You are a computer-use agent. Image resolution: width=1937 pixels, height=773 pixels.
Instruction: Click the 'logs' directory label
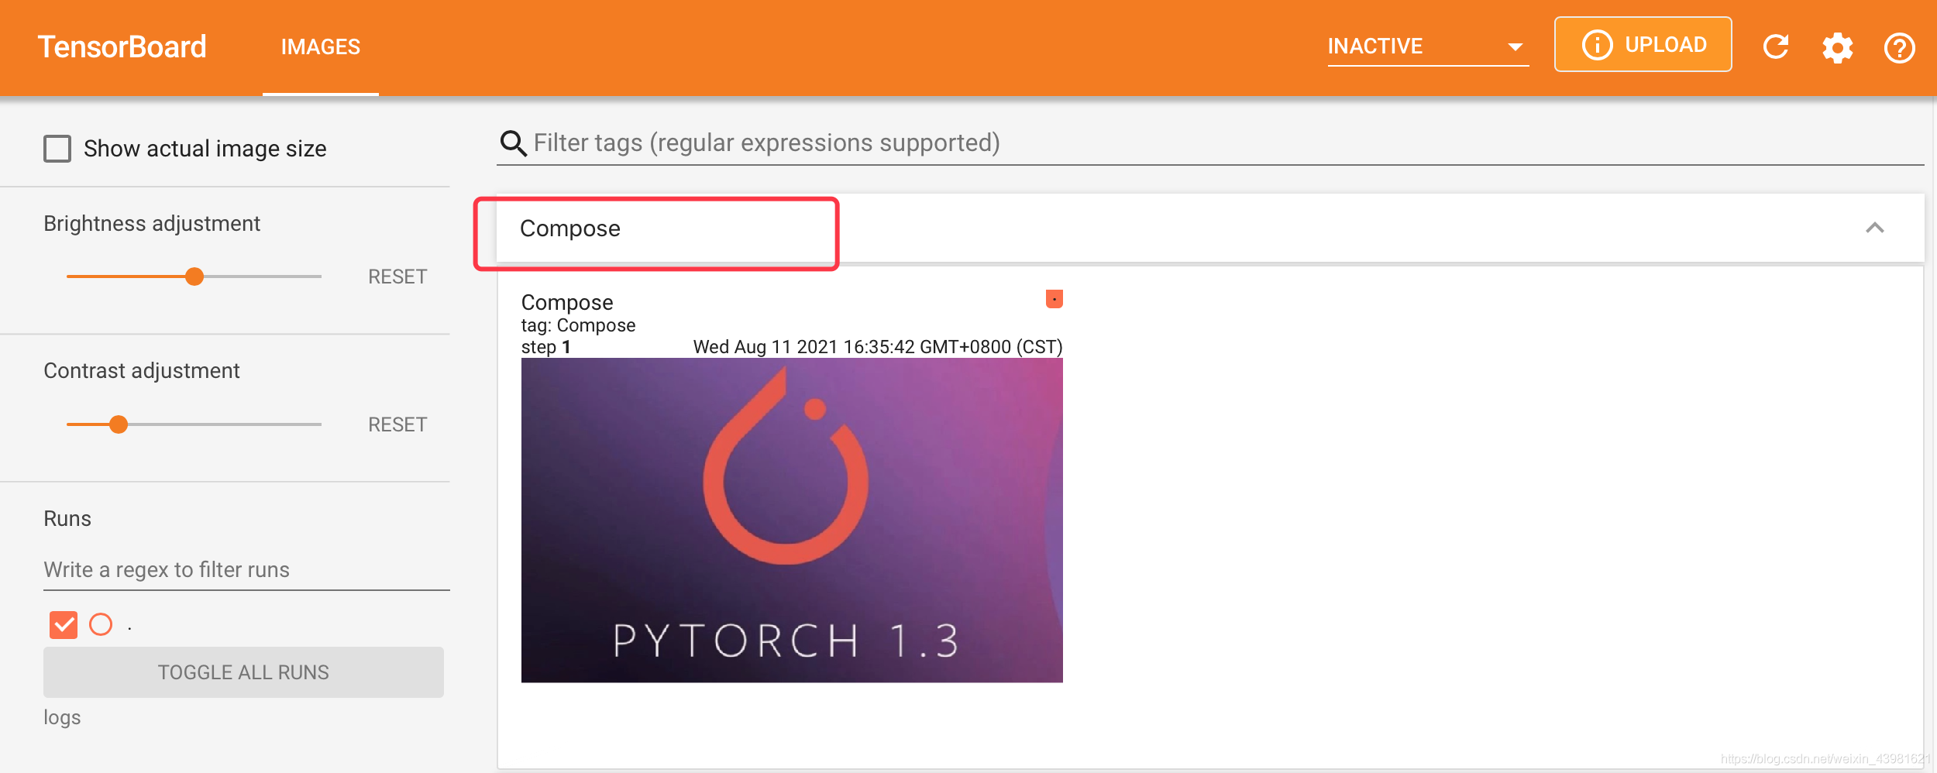[x=62, y=718]
